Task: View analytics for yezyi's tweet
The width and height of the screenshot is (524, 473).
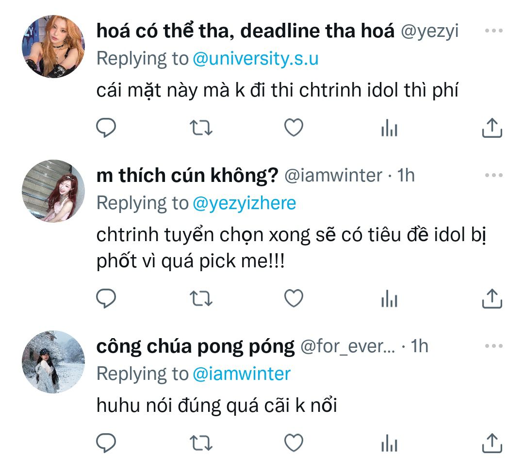Action: (389, 129)
